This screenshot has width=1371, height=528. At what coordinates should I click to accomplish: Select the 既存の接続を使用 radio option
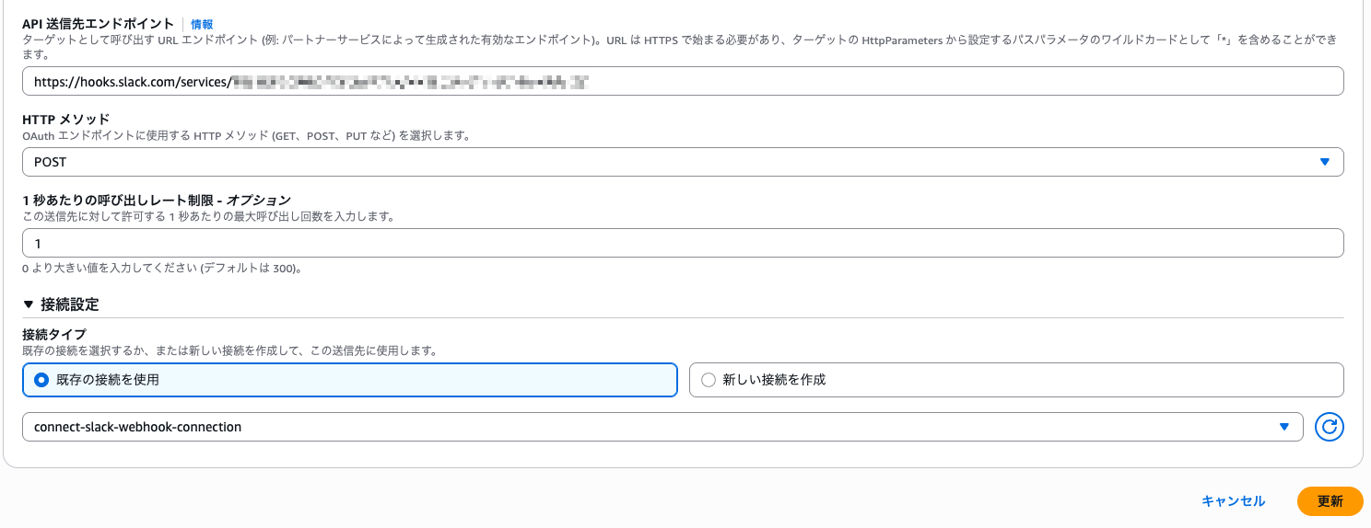41,380
